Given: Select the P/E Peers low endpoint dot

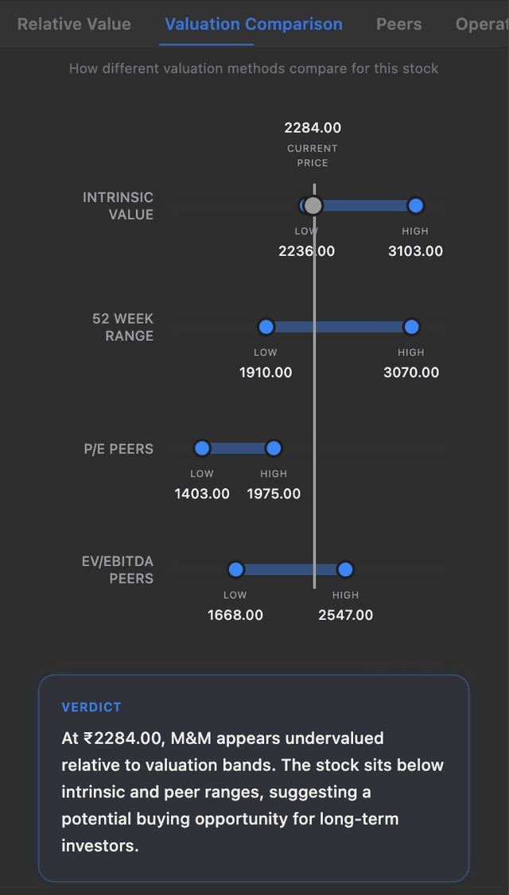Looking at the screenshot, I should 202,448.
